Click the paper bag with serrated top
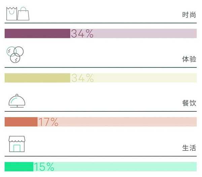This screenshot has height=177, width=202. 11,14
